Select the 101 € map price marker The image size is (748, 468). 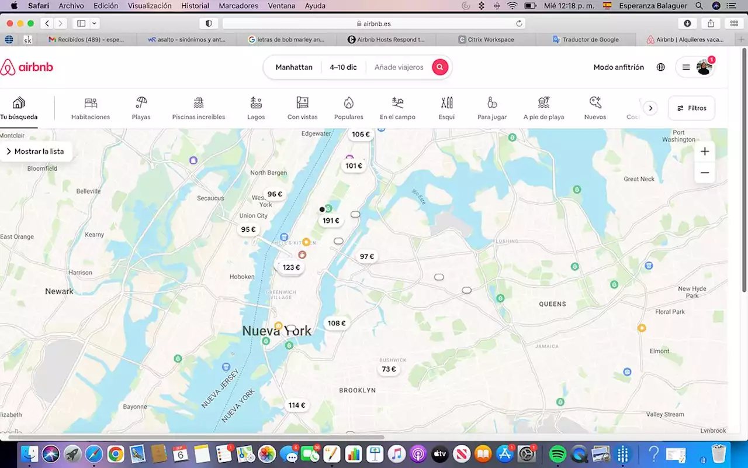pyautogui.click(x=354, y=166)
